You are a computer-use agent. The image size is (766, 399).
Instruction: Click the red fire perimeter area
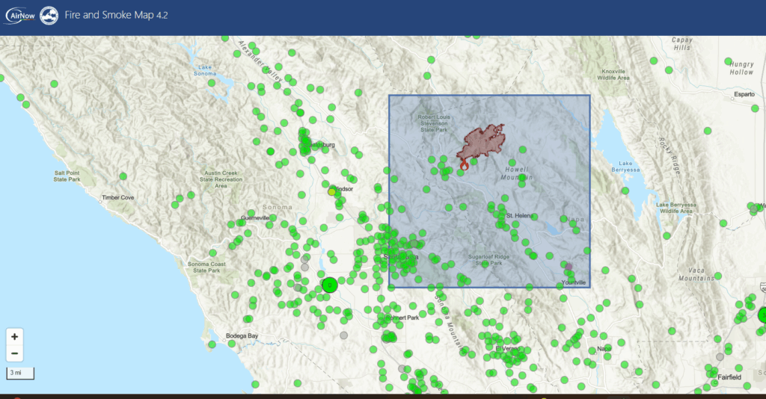click(483, 140)
